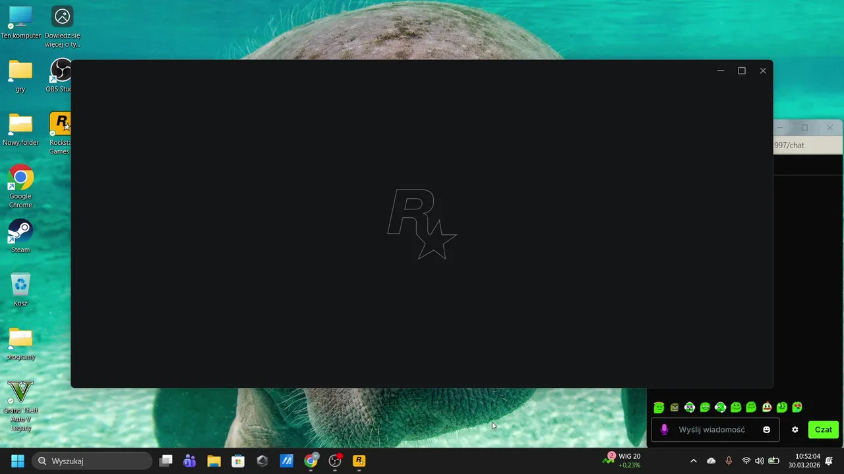The height and width of the screenshot is (474, 844).
Task: Open the OBS Studio desktop shortcut
Action: click(61, 76)
